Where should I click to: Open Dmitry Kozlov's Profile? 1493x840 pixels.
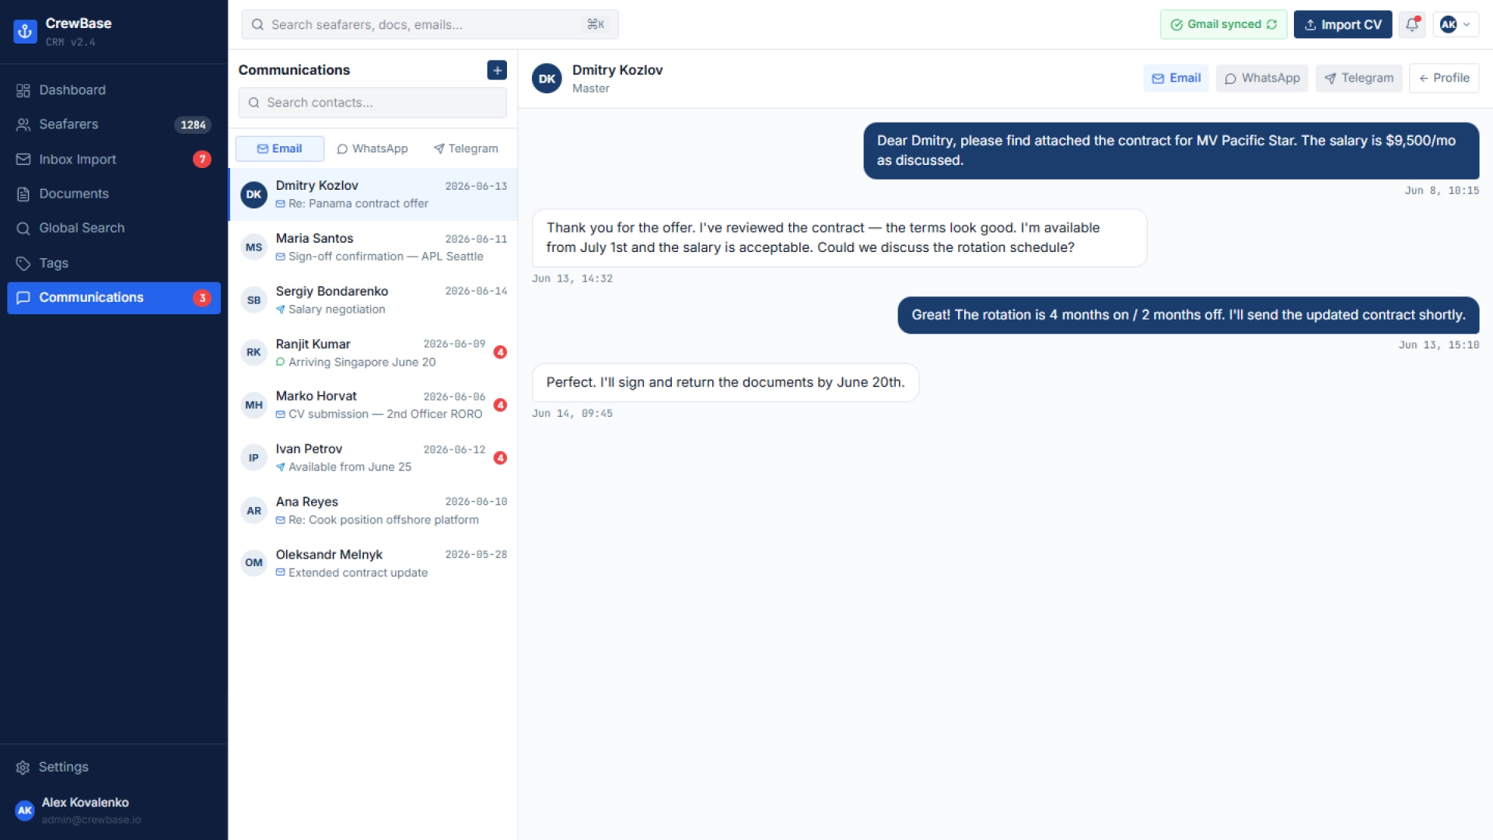[x=1444, y=79]
